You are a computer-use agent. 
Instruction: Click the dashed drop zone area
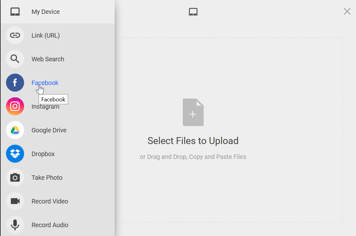coord(229,130)
